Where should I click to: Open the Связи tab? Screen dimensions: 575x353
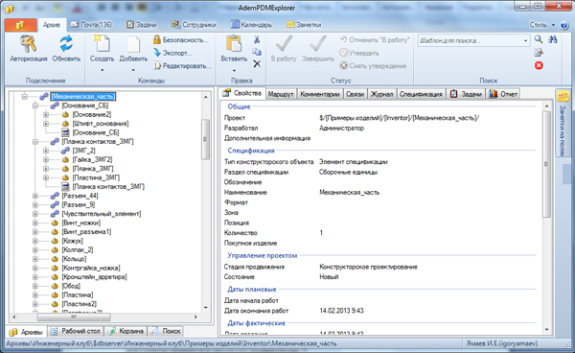point(355,94)
